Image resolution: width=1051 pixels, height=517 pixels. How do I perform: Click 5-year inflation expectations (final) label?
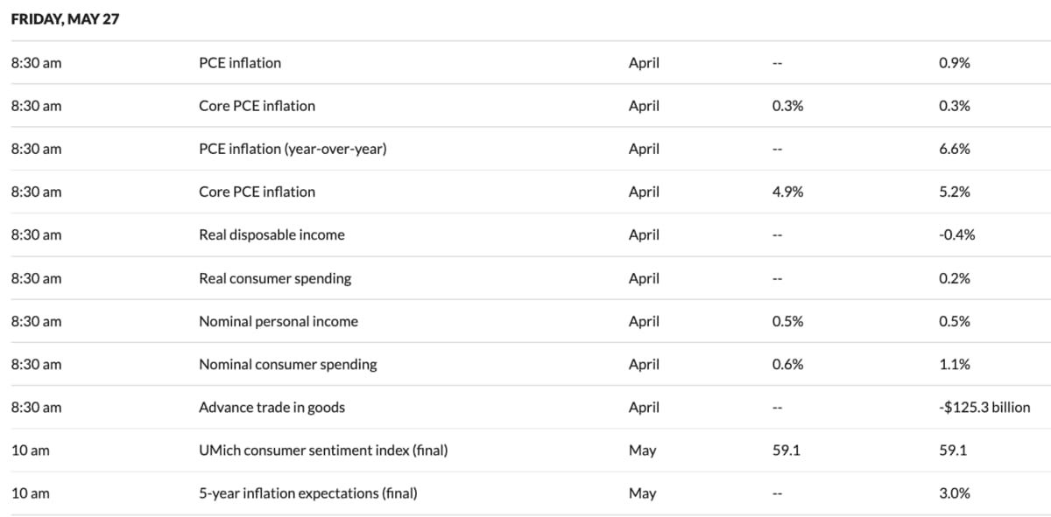click(307, 493)
